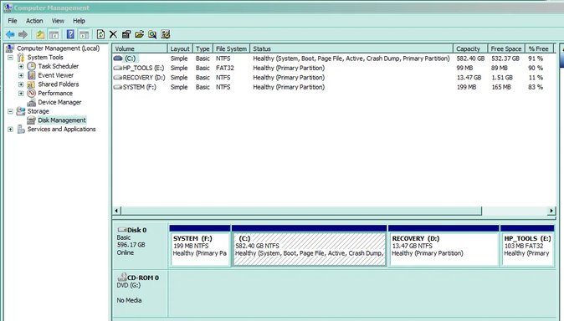The width and height of the screenshot is (564, 321).
Task: Click the Disk Management icon in tree
Action: click(32, 120)
